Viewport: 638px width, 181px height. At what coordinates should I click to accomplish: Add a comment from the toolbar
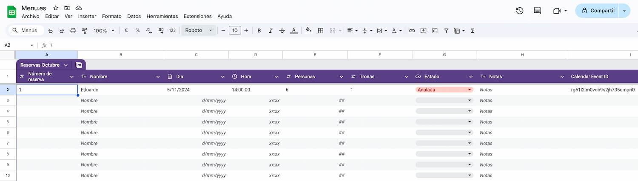pos(423,31)
